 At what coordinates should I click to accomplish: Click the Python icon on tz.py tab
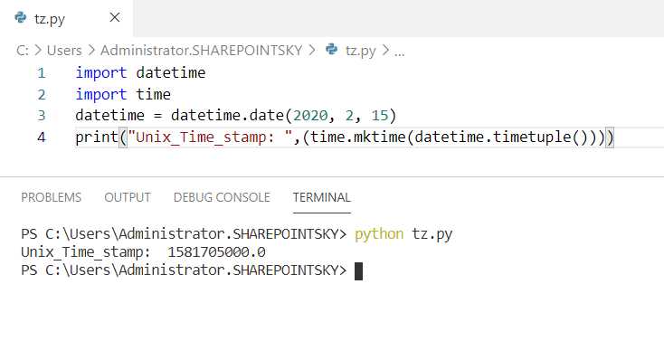(20, 17)
